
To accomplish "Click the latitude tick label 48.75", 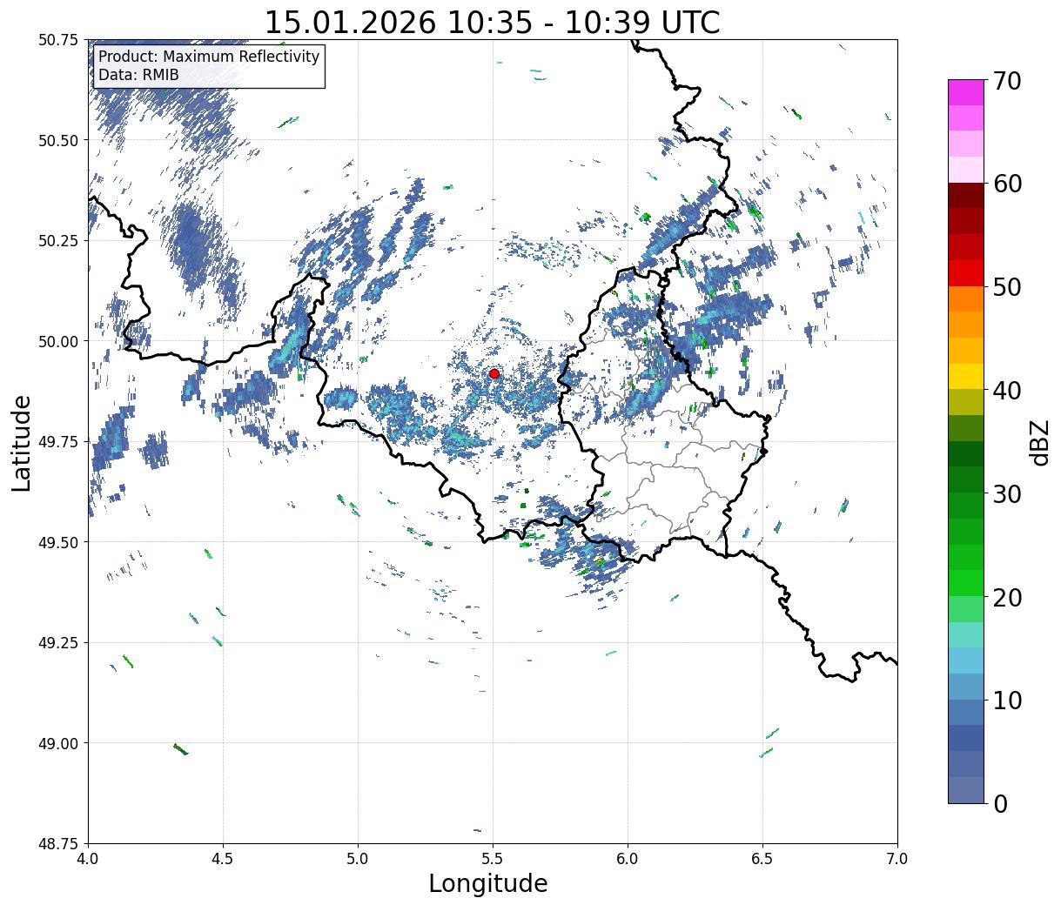I will 58,844.
